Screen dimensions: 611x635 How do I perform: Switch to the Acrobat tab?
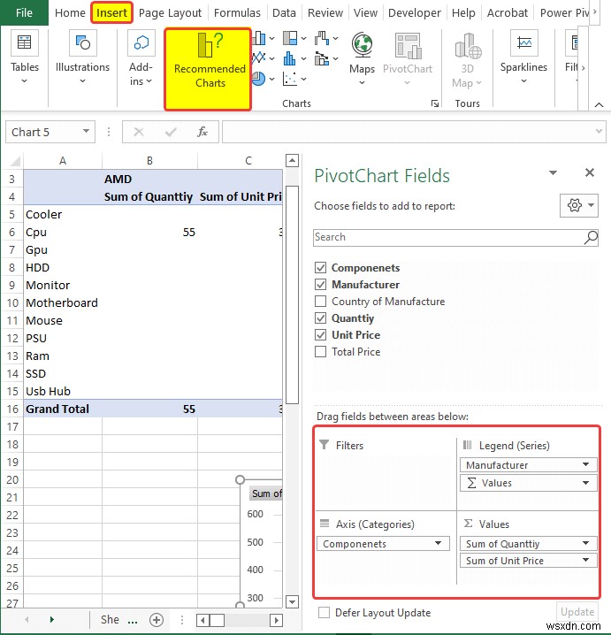point(508,13)
